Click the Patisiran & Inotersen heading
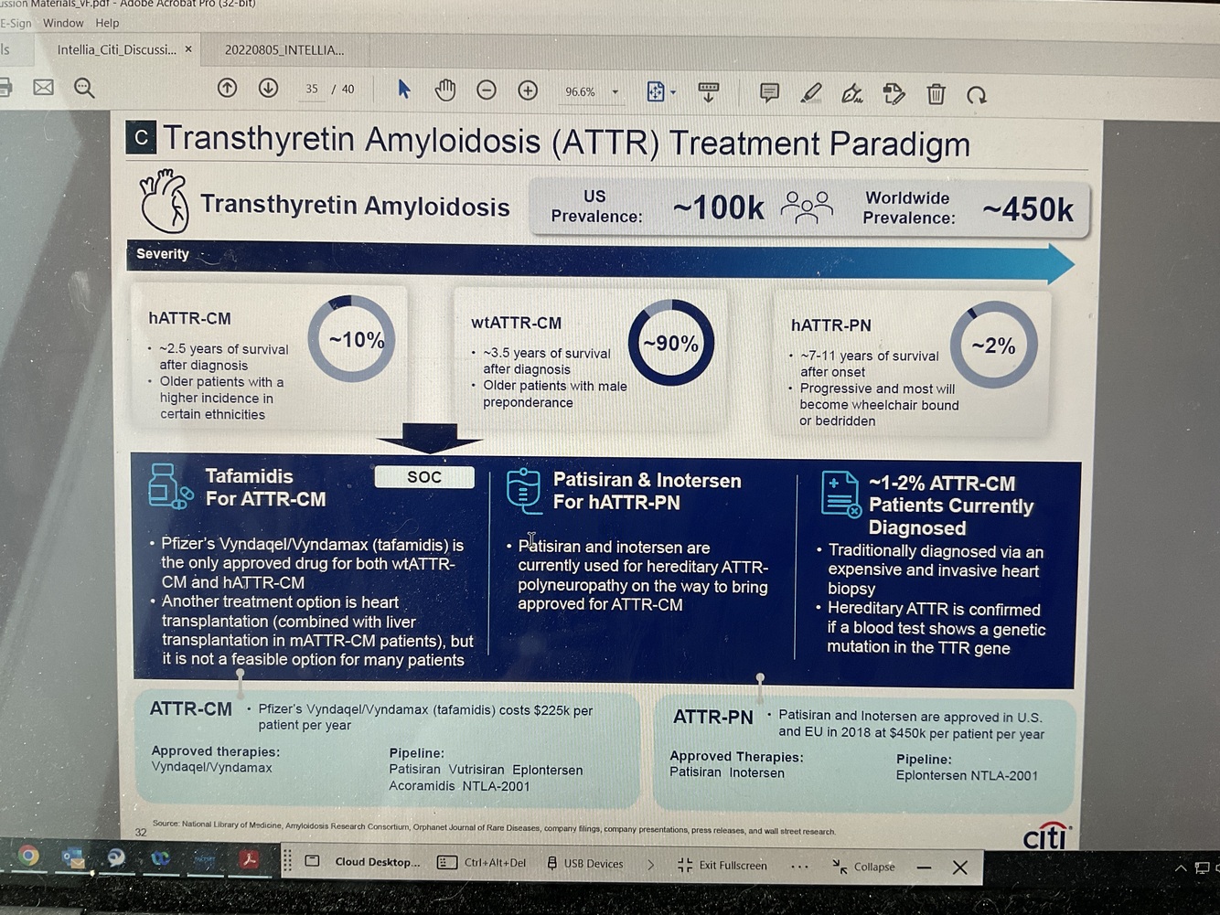The width and height of the screenshot is (1220, 915). tap(647, 491)
